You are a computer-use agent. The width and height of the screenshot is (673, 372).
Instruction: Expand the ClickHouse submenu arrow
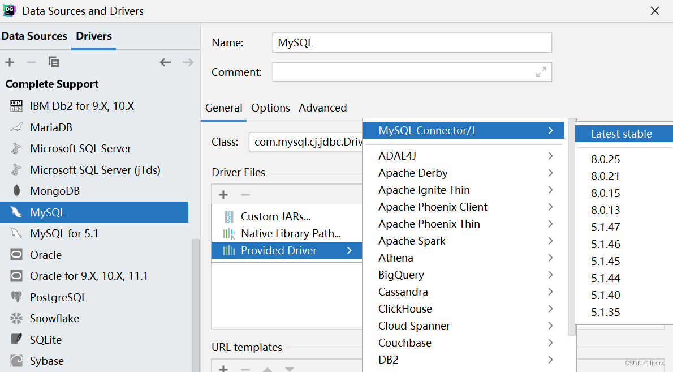pyautogui.click(x=551, y=309)
